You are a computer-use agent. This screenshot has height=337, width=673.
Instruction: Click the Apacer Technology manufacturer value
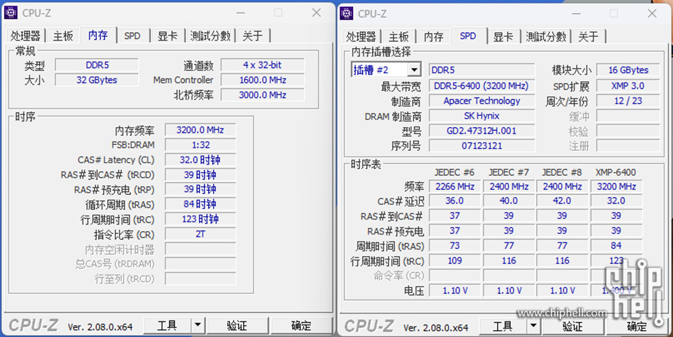(481, 101)
